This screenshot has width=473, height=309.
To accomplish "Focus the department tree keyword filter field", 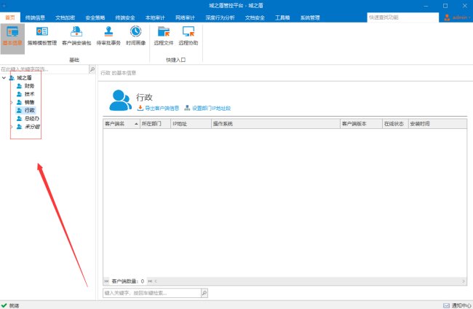I will pyautogui.click(x=44, y=69).
